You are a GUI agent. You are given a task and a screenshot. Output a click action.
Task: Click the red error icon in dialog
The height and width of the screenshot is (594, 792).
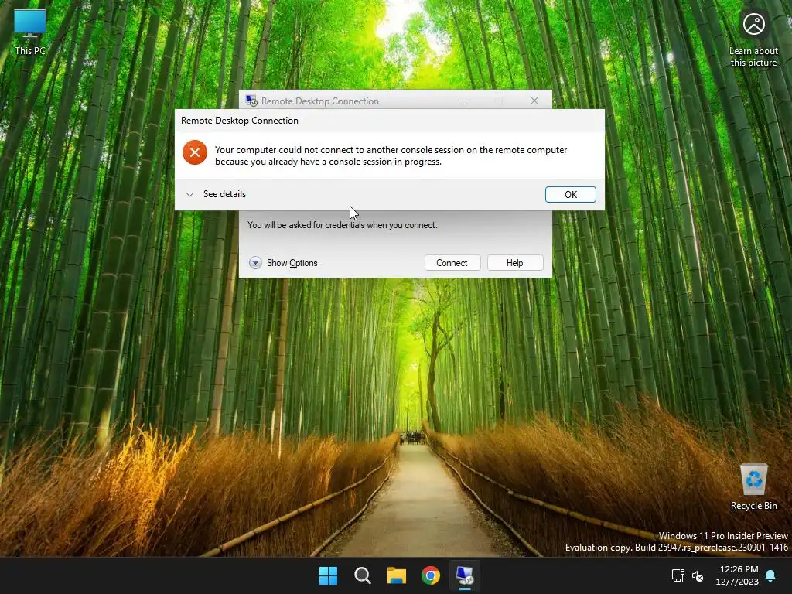click(195, 152)
